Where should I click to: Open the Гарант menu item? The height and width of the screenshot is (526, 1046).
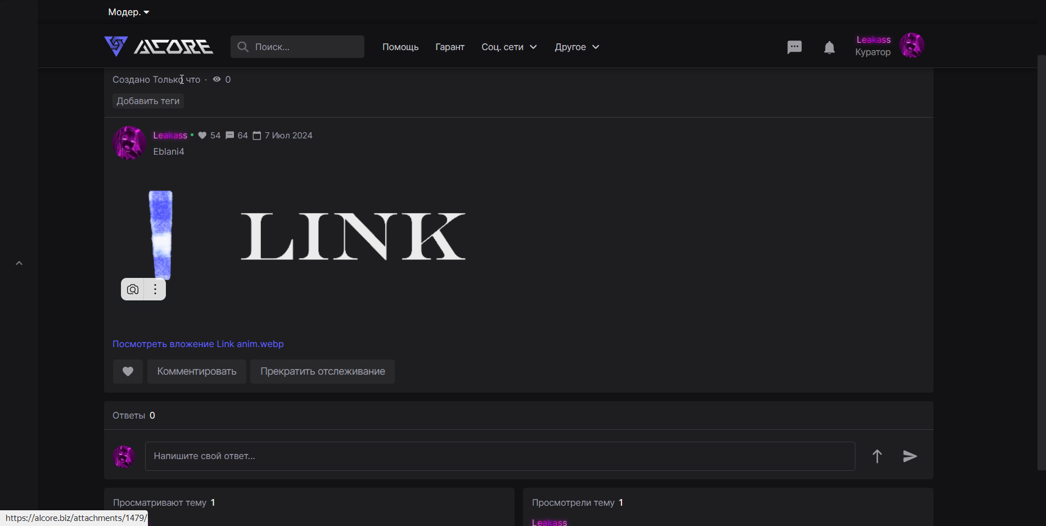(450, 47)
